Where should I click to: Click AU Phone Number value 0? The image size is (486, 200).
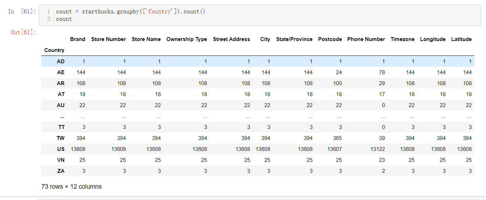click(383, 105)
